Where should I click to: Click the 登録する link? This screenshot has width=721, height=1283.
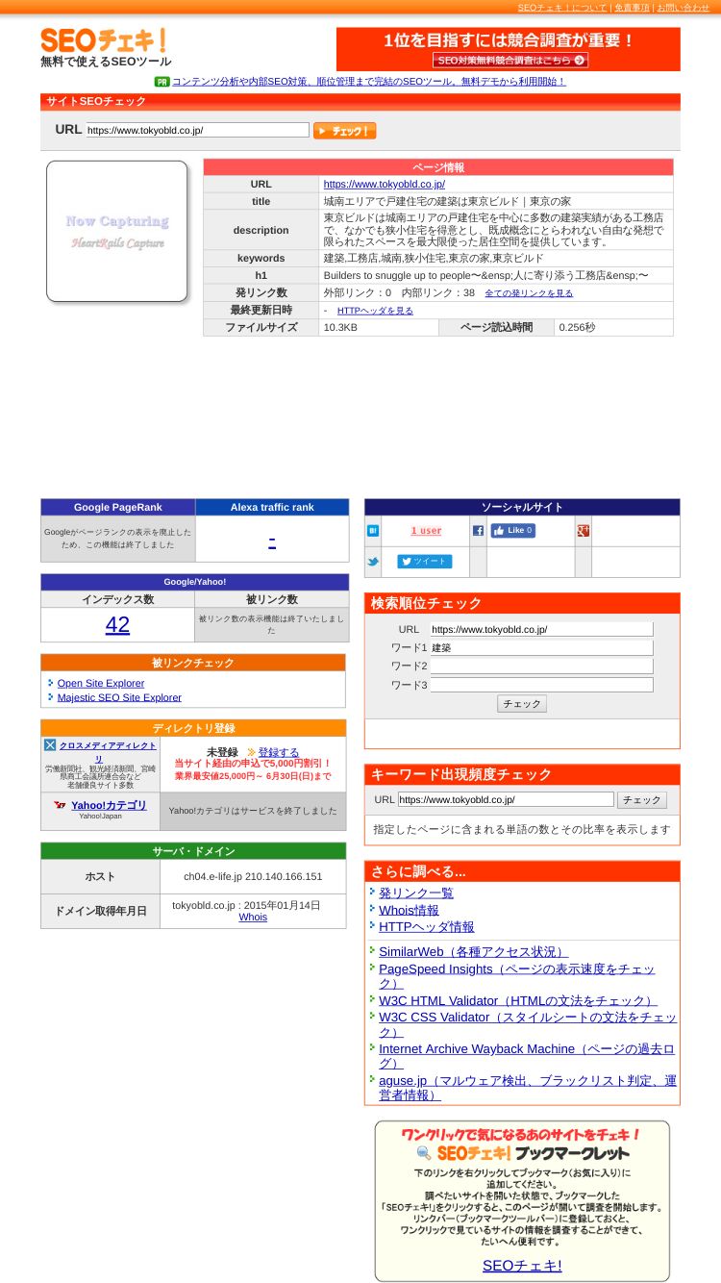pos(278,752)
